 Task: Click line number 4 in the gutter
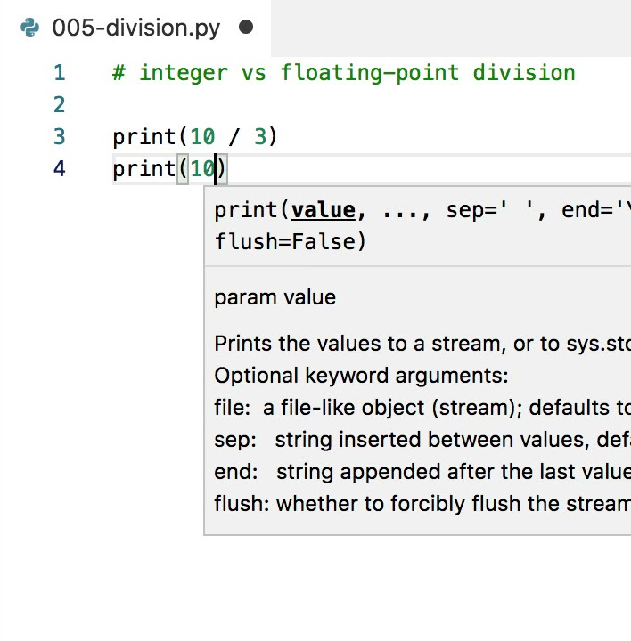[60, 168]
